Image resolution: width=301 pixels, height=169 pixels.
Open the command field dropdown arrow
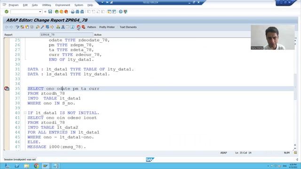tap(40, 12)
